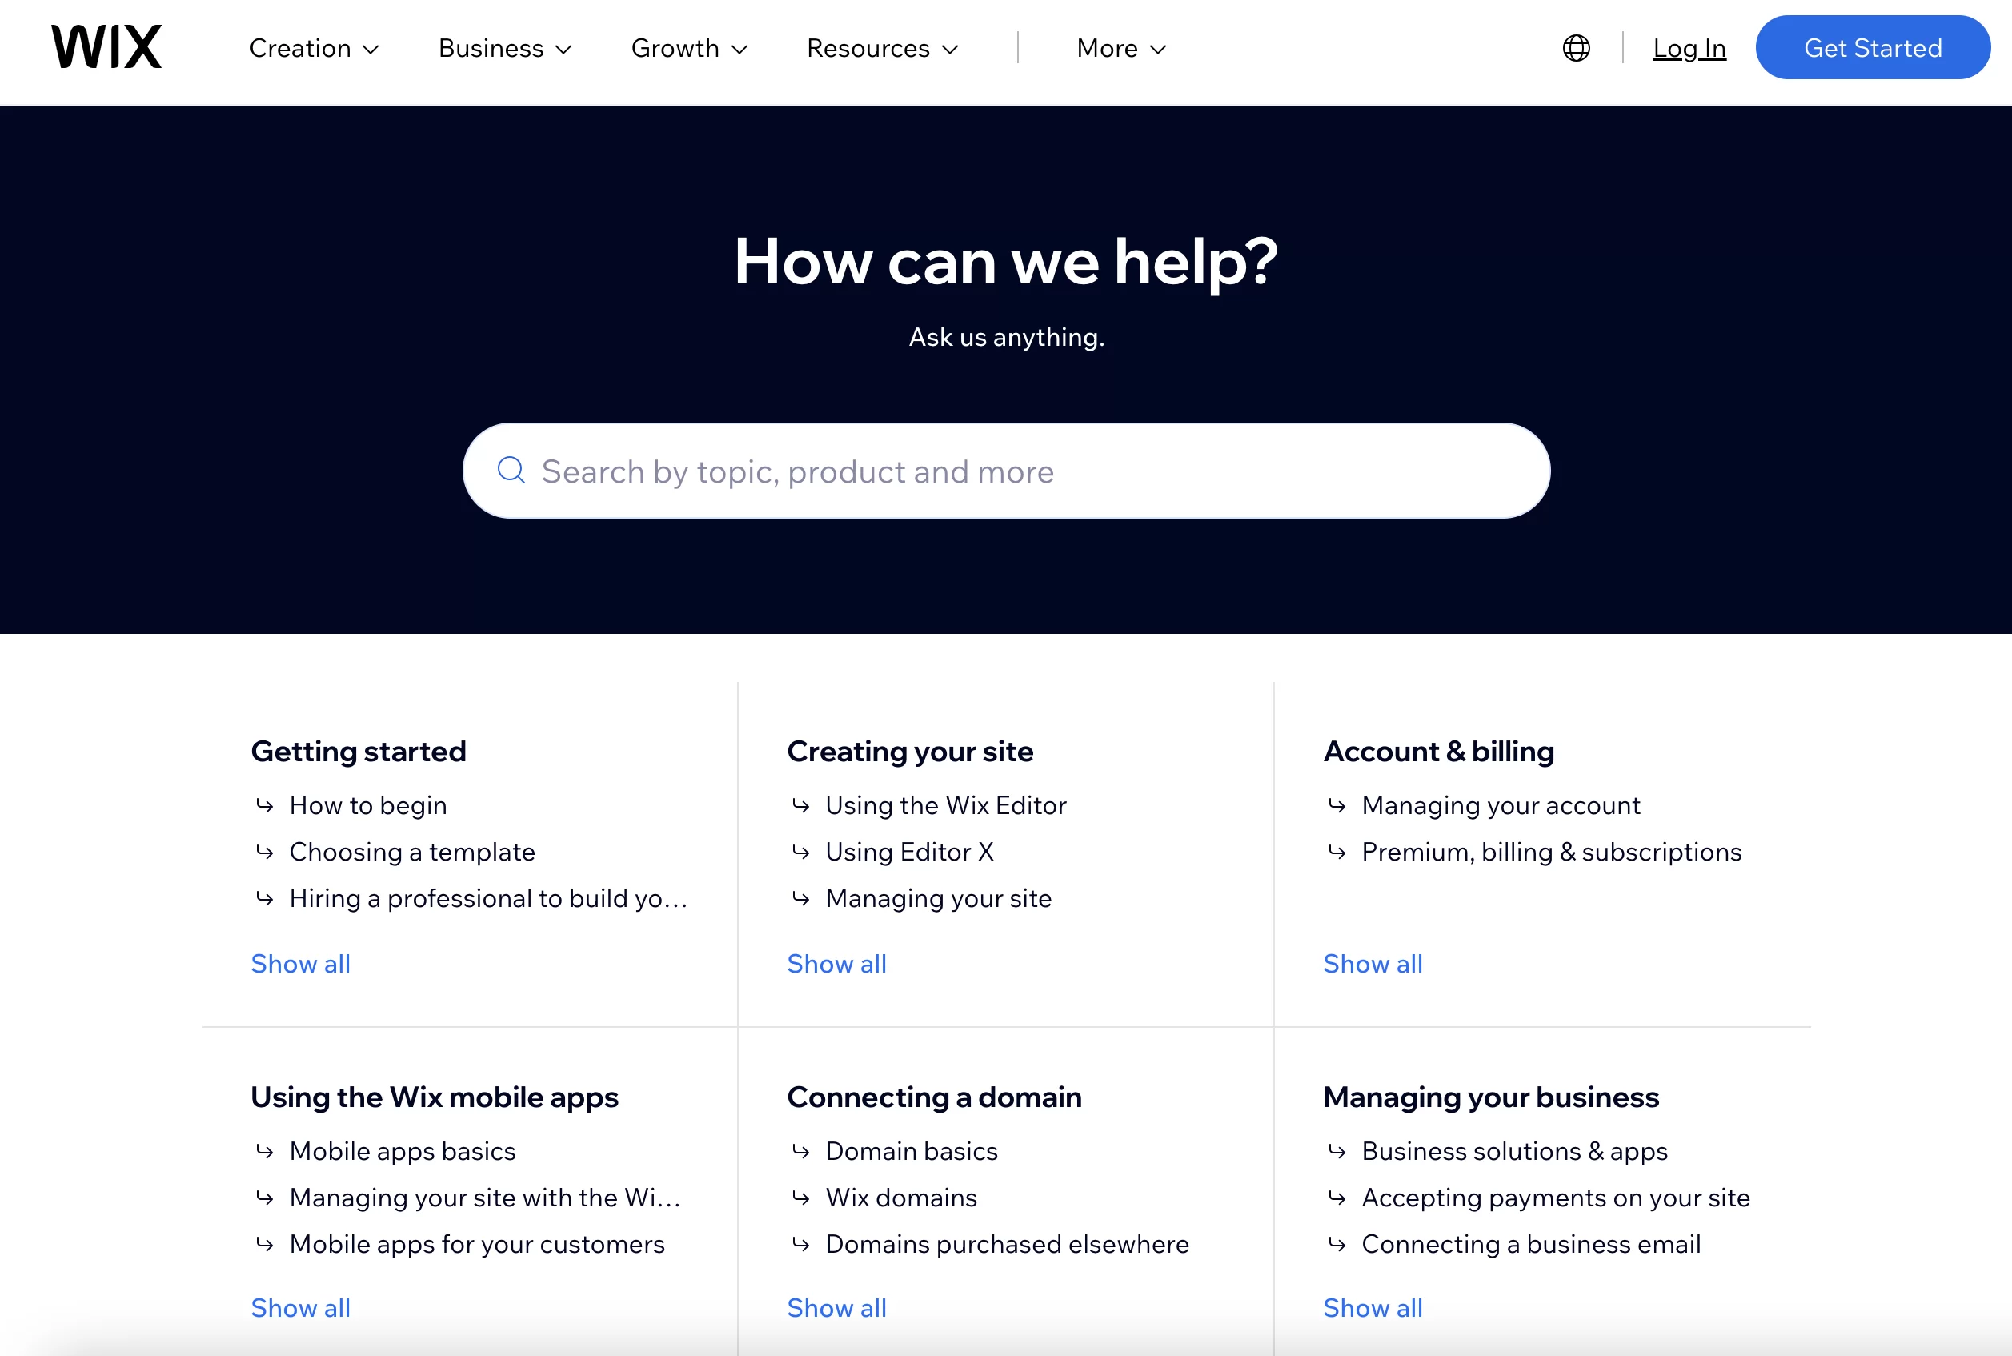
Task: Show all Getting started topics
Action: click(x=301, y=964)
